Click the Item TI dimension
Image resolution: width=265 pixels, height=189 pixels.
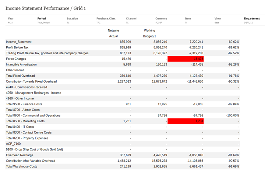click(188, 20)
